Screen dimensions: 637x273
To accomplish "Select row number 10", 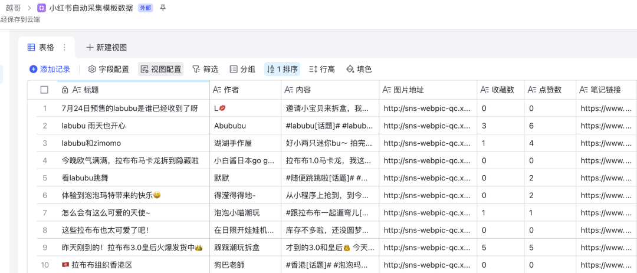I will click(45, 265).
